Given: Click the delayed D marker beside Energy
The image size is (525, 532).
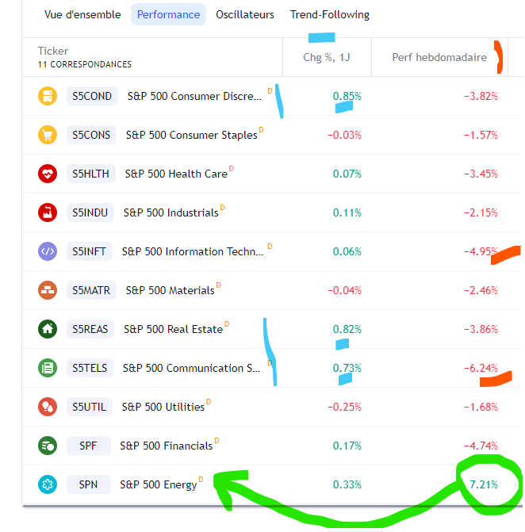Looking at the screenshot, I should tap(201, 479).
